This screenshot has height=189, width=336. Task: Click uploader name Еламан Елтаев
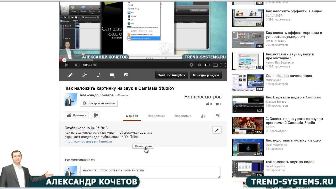click(276, 102)
